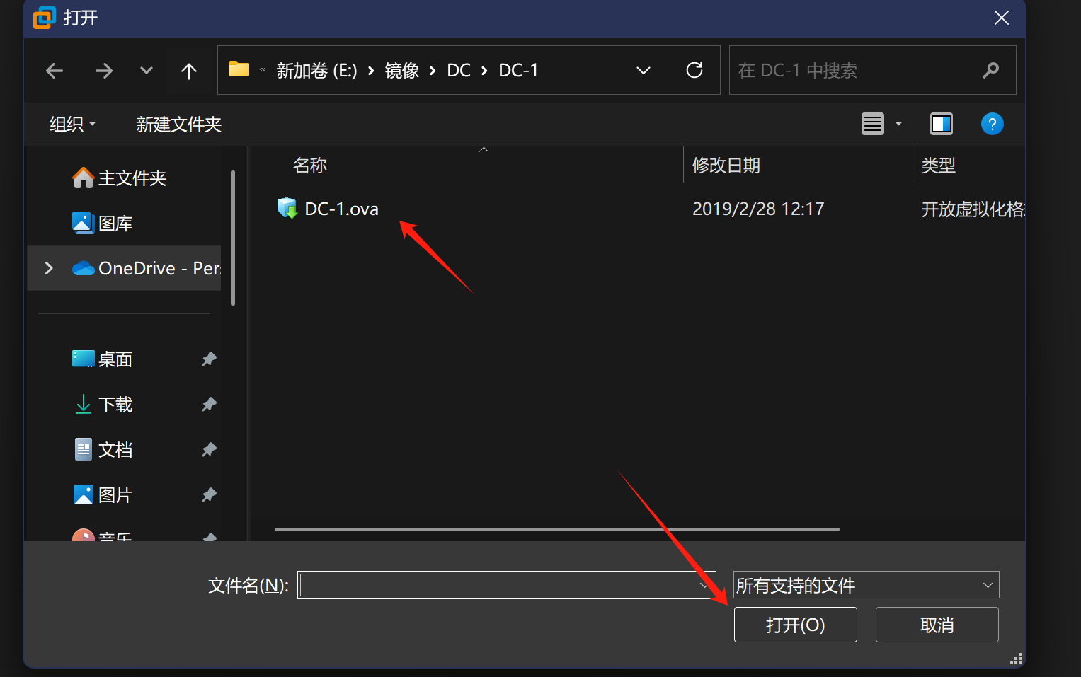
Task: Open the file type filter dropdown
Action: [x=866, y=585]
